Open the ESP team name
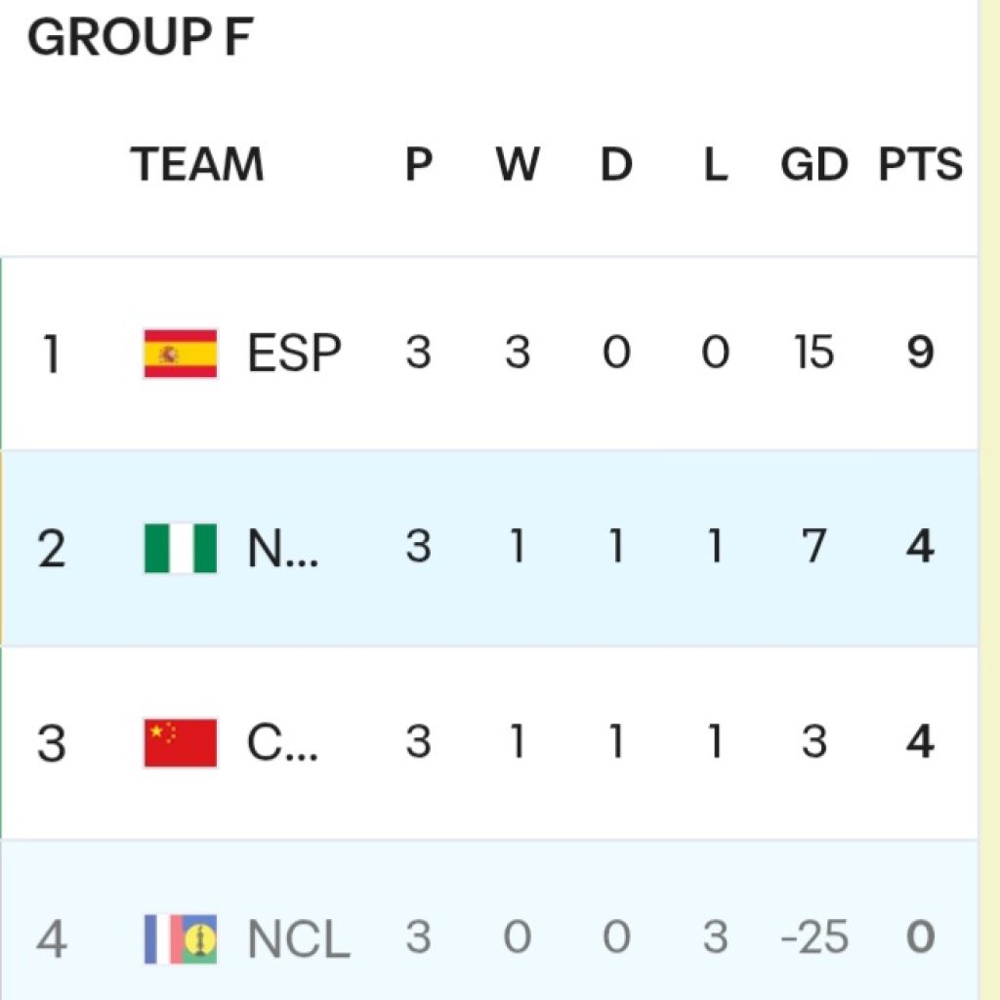Image resolution: width=1000 pixels, height=1000 pixels. click(x=294, y=353)
